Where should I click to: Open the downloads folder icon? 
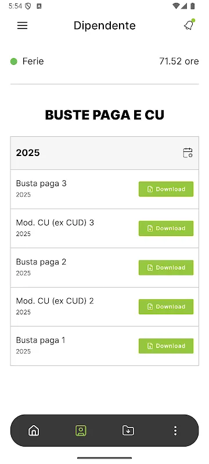(x=128, y=430)
